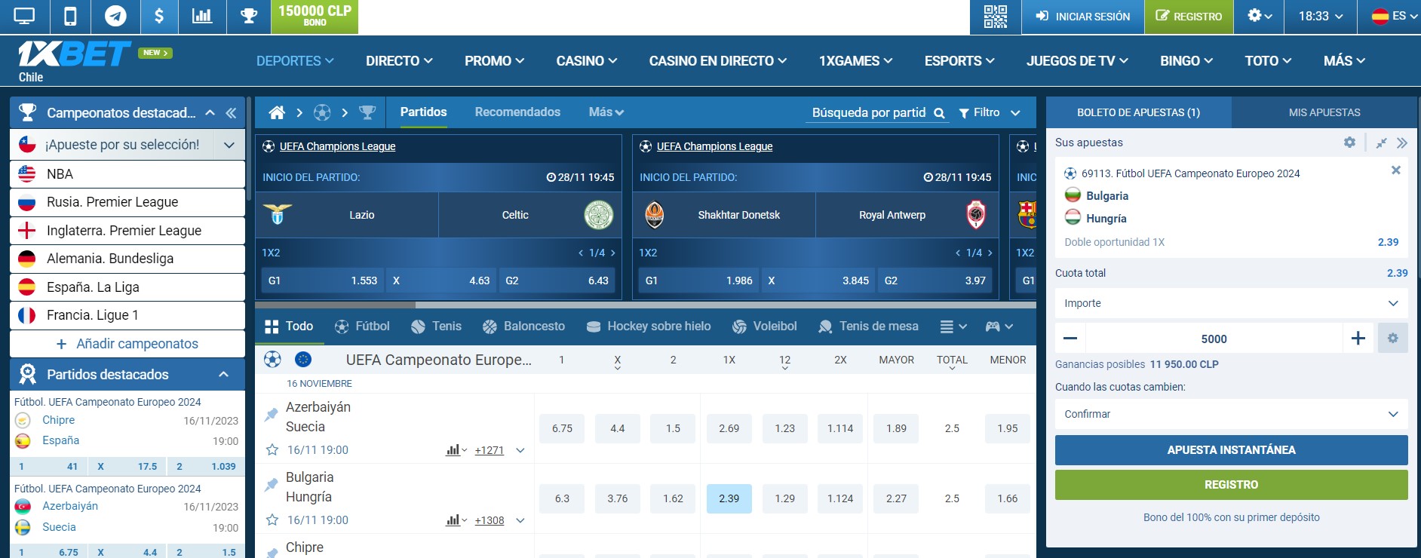Screen dimensions: 1421x558
Task: Open the statistics chart icon in top bar
Action: (x=202, y=16)
